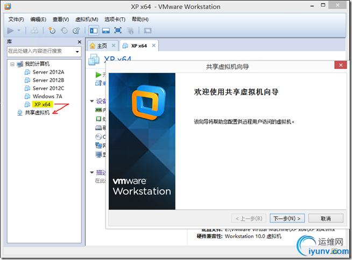Open the power options dropdown arrow
This screenshot has height=260, width=352.
pyautogui.click(x=19, y=30)
